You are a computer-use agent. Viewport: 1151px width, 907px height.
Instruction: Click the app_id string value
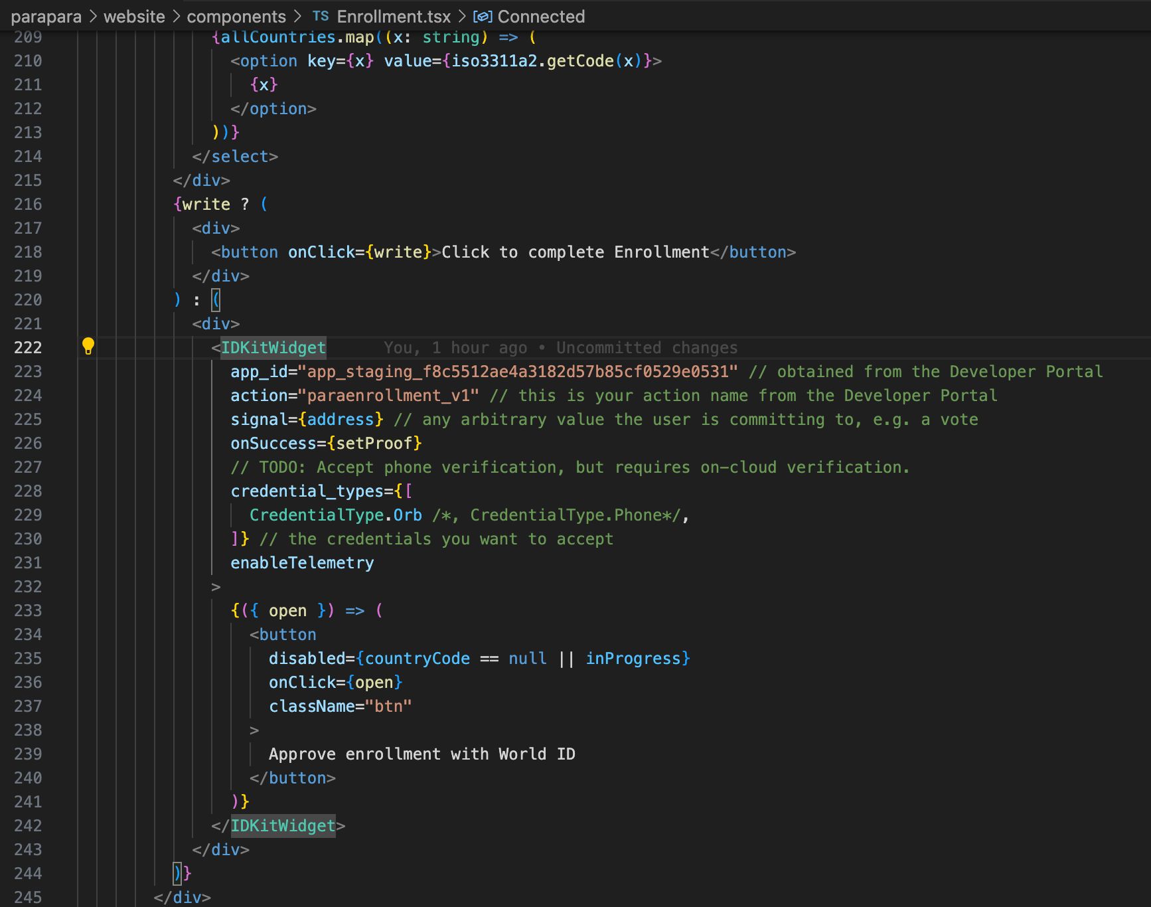(518, 371)
